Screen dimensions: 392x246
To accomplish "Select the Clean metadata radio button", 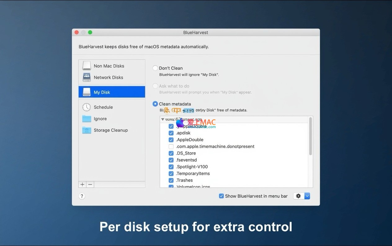I will pos(155,104).
